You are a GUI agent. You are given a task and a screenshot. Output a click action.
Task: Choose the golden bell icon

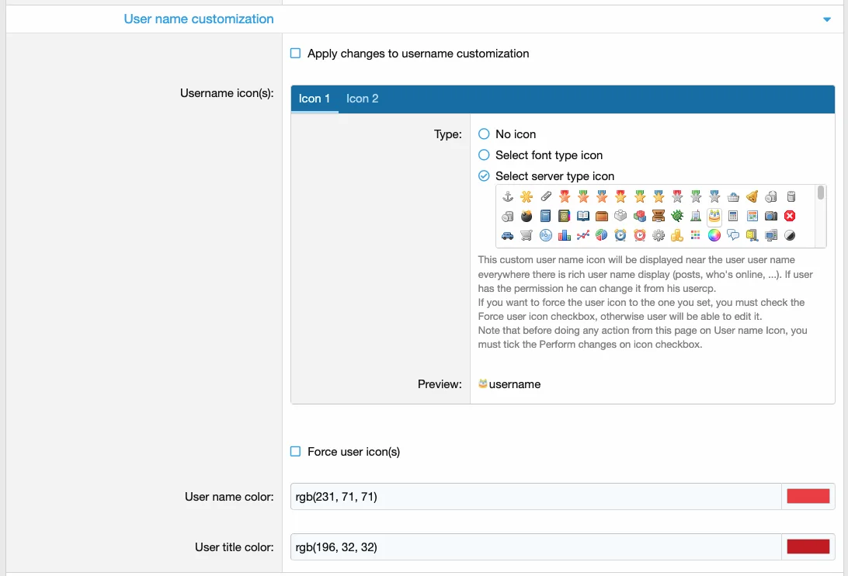(x=752, y=196)
